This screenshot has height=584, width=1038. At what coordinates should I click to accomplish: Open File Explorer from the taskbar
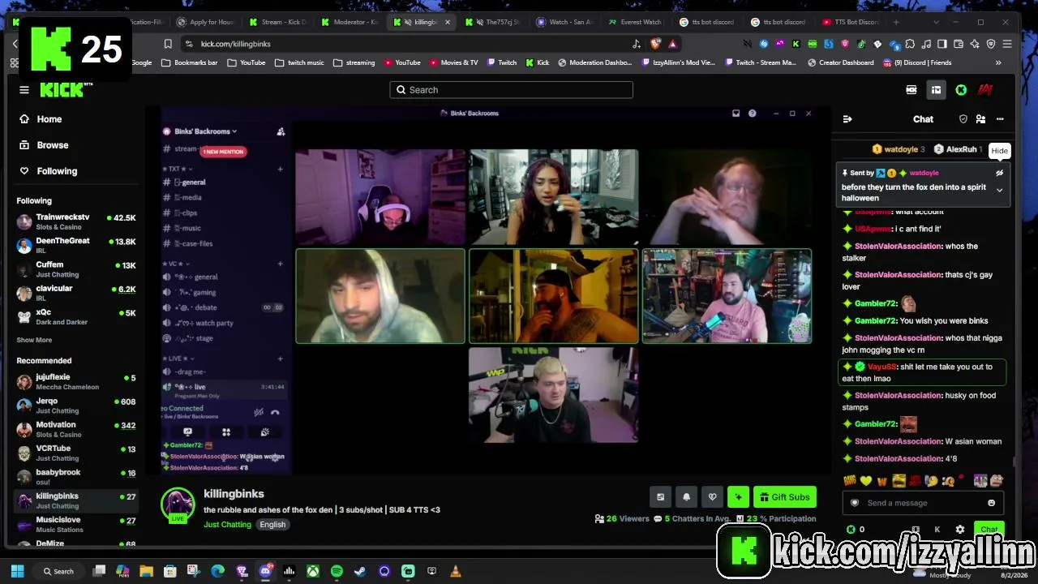[x=146, y=571]
